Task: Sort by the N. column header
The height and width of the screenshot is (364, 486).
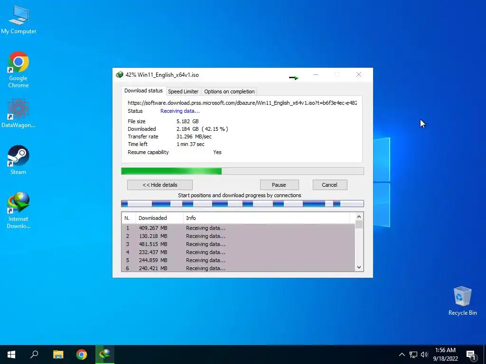Action: pos(129,218)
